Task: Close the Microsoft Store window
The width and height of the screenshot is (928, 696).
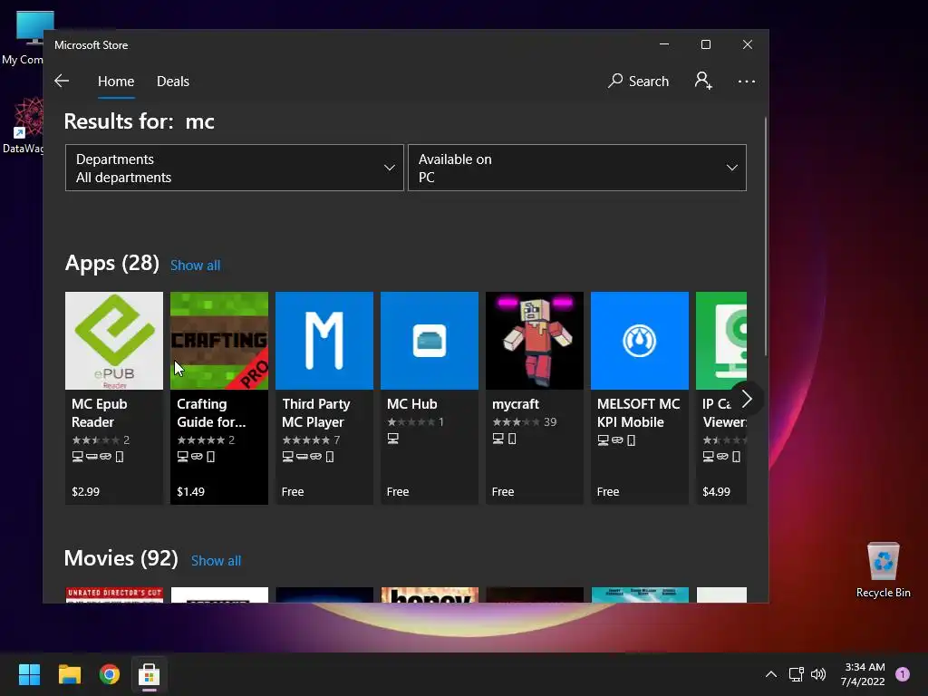Action: coord(748,44)
